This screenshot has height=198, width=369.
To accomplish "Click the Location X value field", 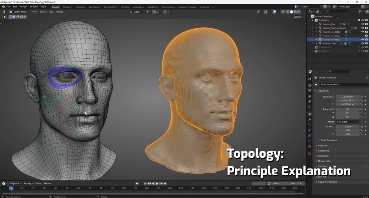I will 347,96.
